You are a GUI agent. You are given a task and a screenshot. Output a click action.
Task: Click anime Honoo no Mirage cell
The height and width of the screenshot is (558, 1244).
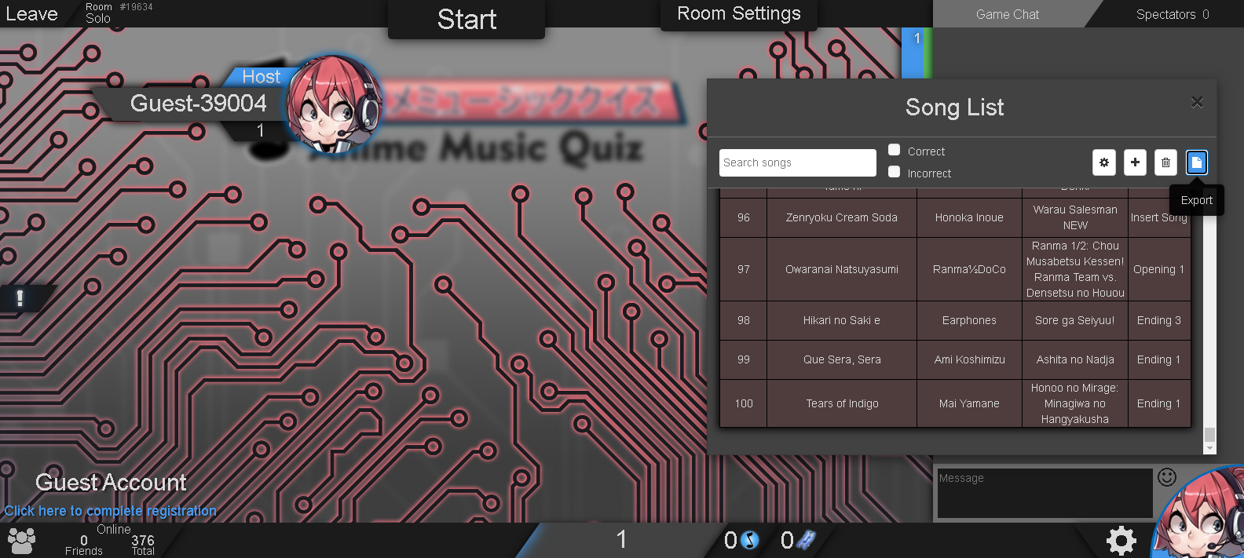(x=1075, y=403)
